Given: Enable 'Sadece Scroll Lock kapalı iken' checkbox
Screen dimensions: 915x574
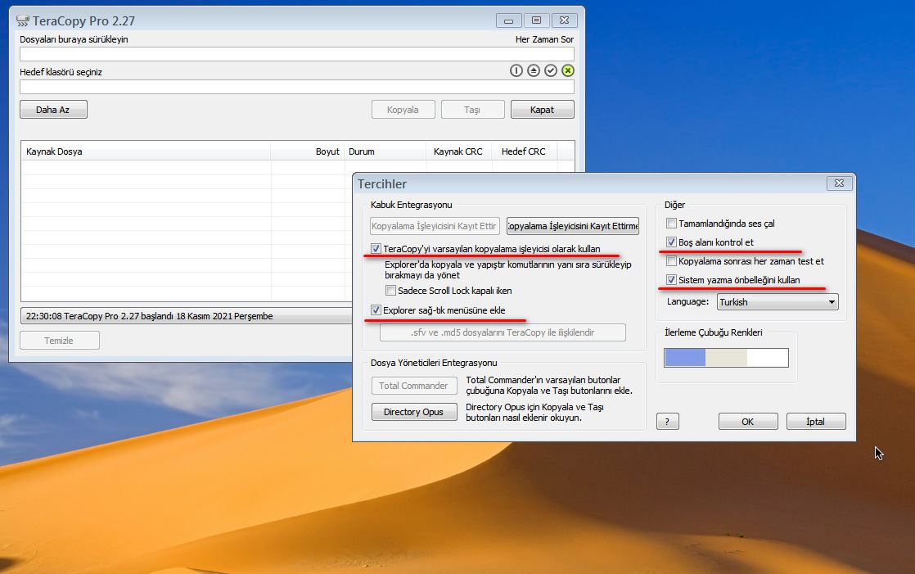Looking at the screenshot, I should (x=390, y=290).
